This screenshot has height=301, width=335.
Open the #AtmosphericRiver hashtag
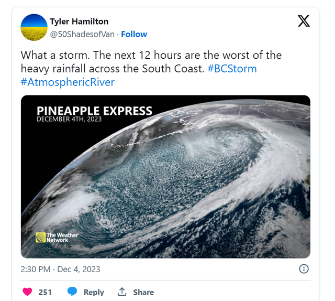coord(68,82)
